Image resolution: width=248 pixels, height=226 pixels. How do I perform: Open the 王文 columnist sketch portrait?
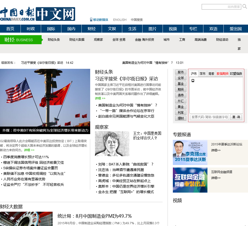pos(112,144)
